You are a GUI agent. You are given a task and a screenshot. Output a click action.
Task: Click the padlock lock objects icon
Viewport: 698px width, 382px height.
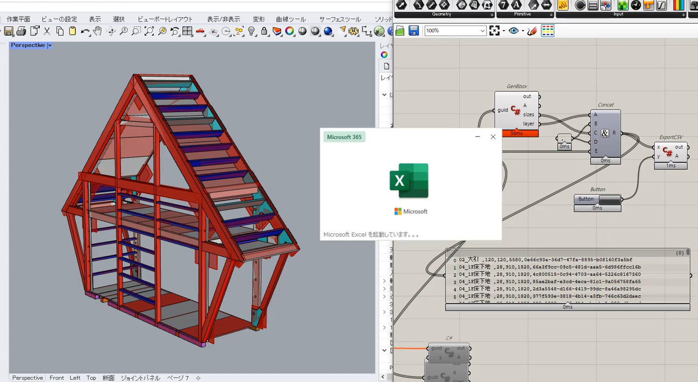click(264, 31)
